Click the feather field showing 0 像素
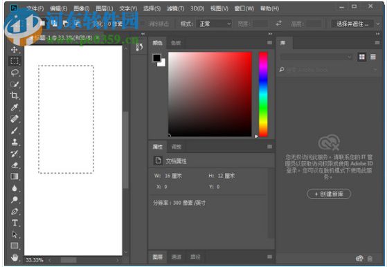 114,24
